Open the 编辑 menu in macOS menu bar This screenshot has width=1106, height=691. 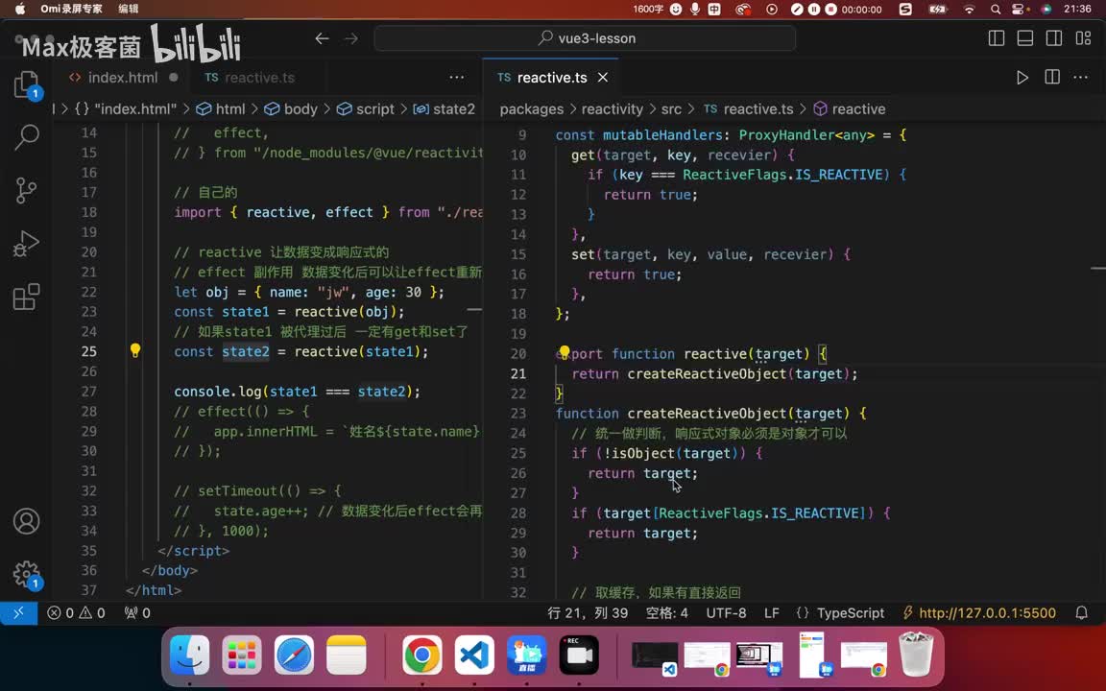pos(129,10)
